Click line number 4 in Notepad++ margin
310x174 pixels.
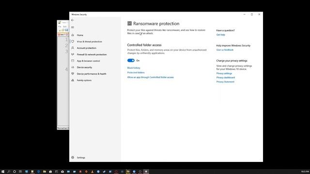66,69
